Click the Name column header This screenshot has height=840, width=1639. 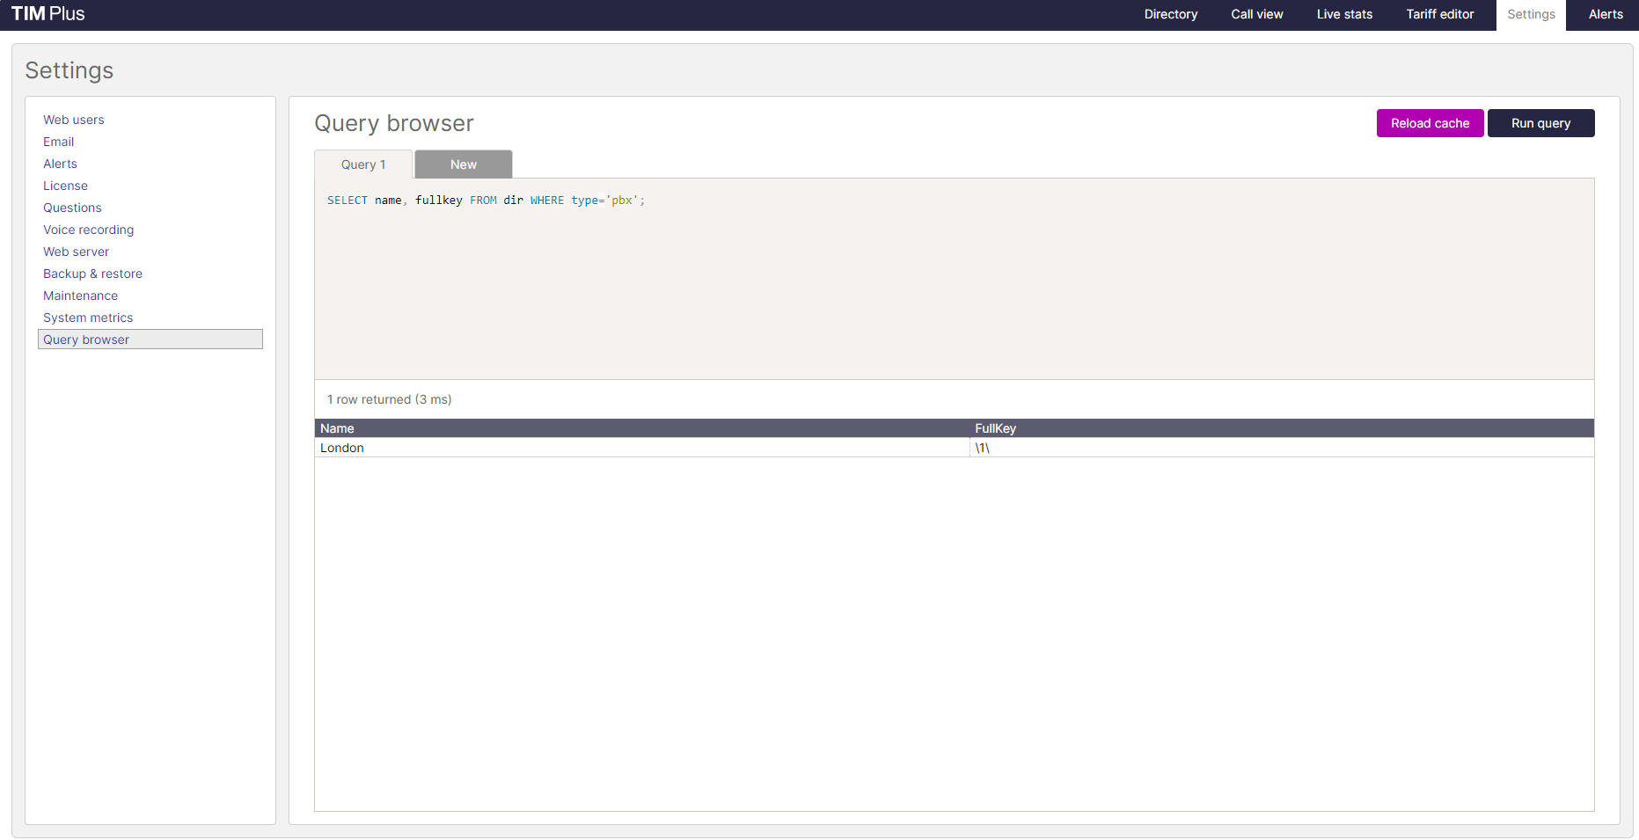pos(337,428)
